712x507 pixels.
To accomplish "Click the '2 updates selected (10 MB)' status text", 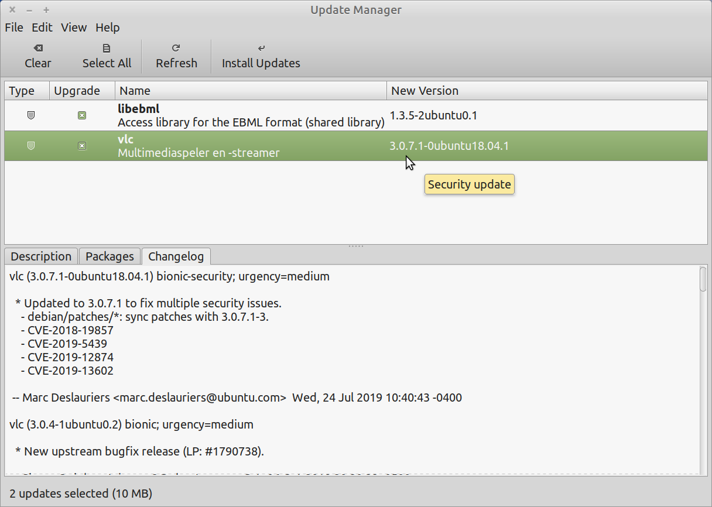I will point(81,494).
